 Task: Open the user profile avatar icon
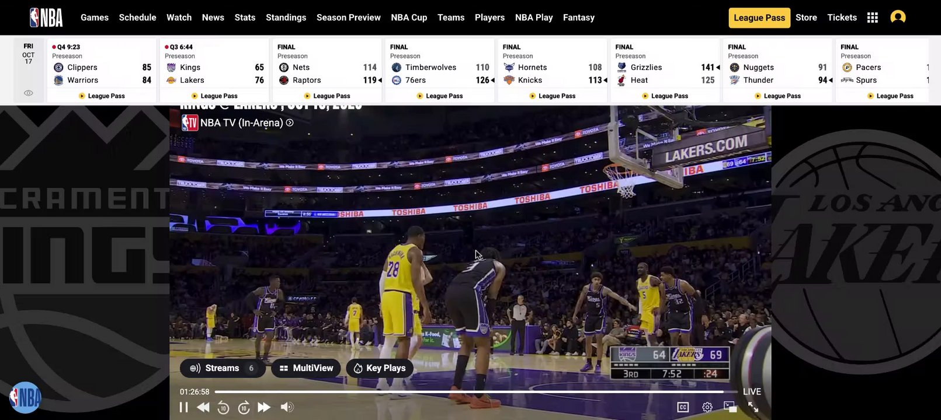[x=898, y=17]
